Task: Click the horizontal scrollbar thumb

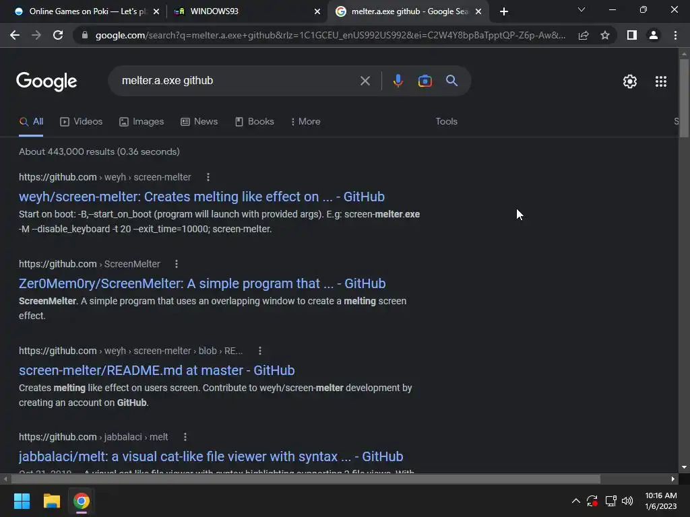Action: (306, 479)
